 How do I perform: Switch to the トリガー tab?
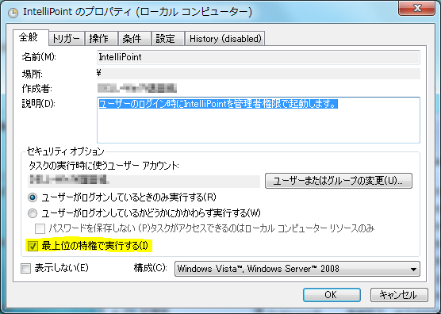tap(67, 39)
